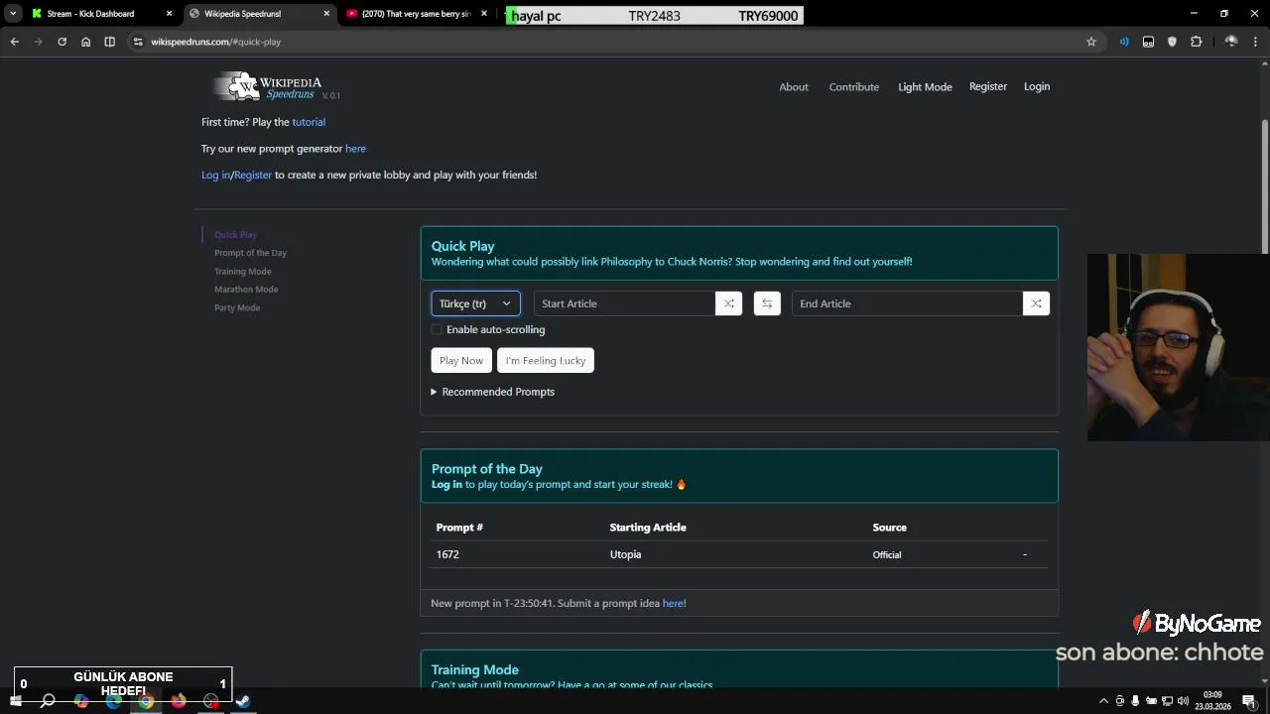Go to Training Mode in sidebar

[x=243, y=272]
